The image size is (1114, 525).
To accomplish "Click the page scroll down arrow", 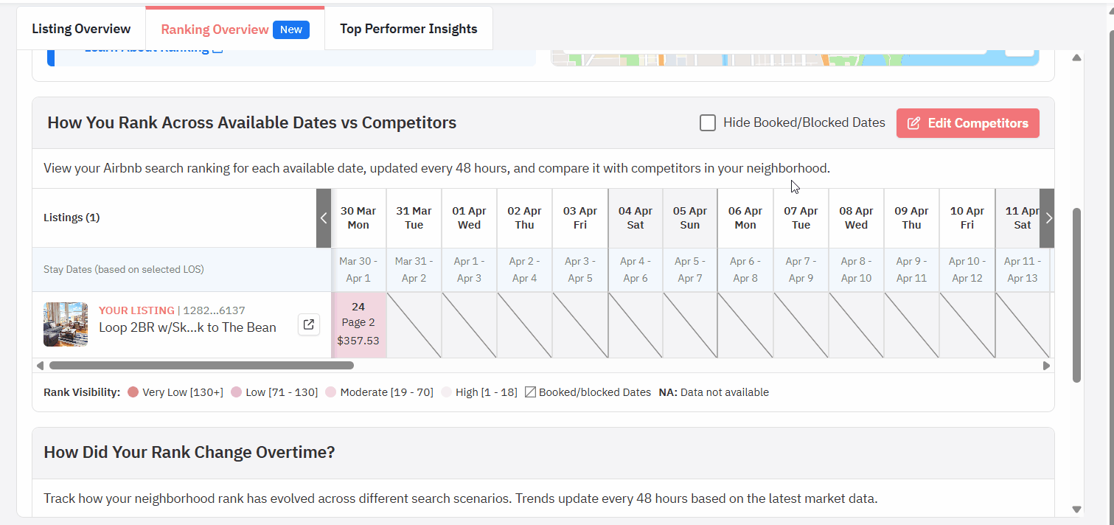I will point(1076,509).
